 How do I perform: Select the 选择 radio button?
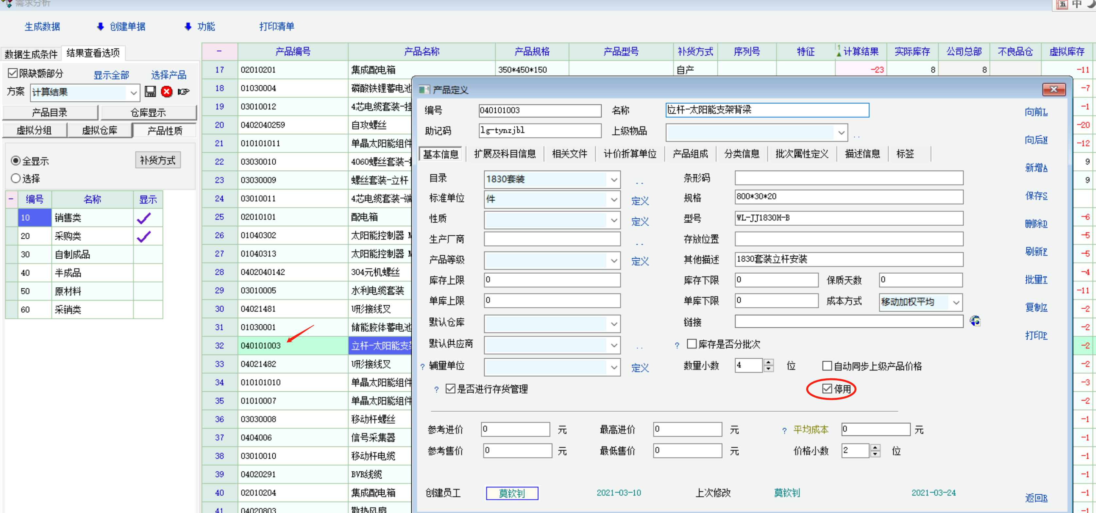coord(16,178)
